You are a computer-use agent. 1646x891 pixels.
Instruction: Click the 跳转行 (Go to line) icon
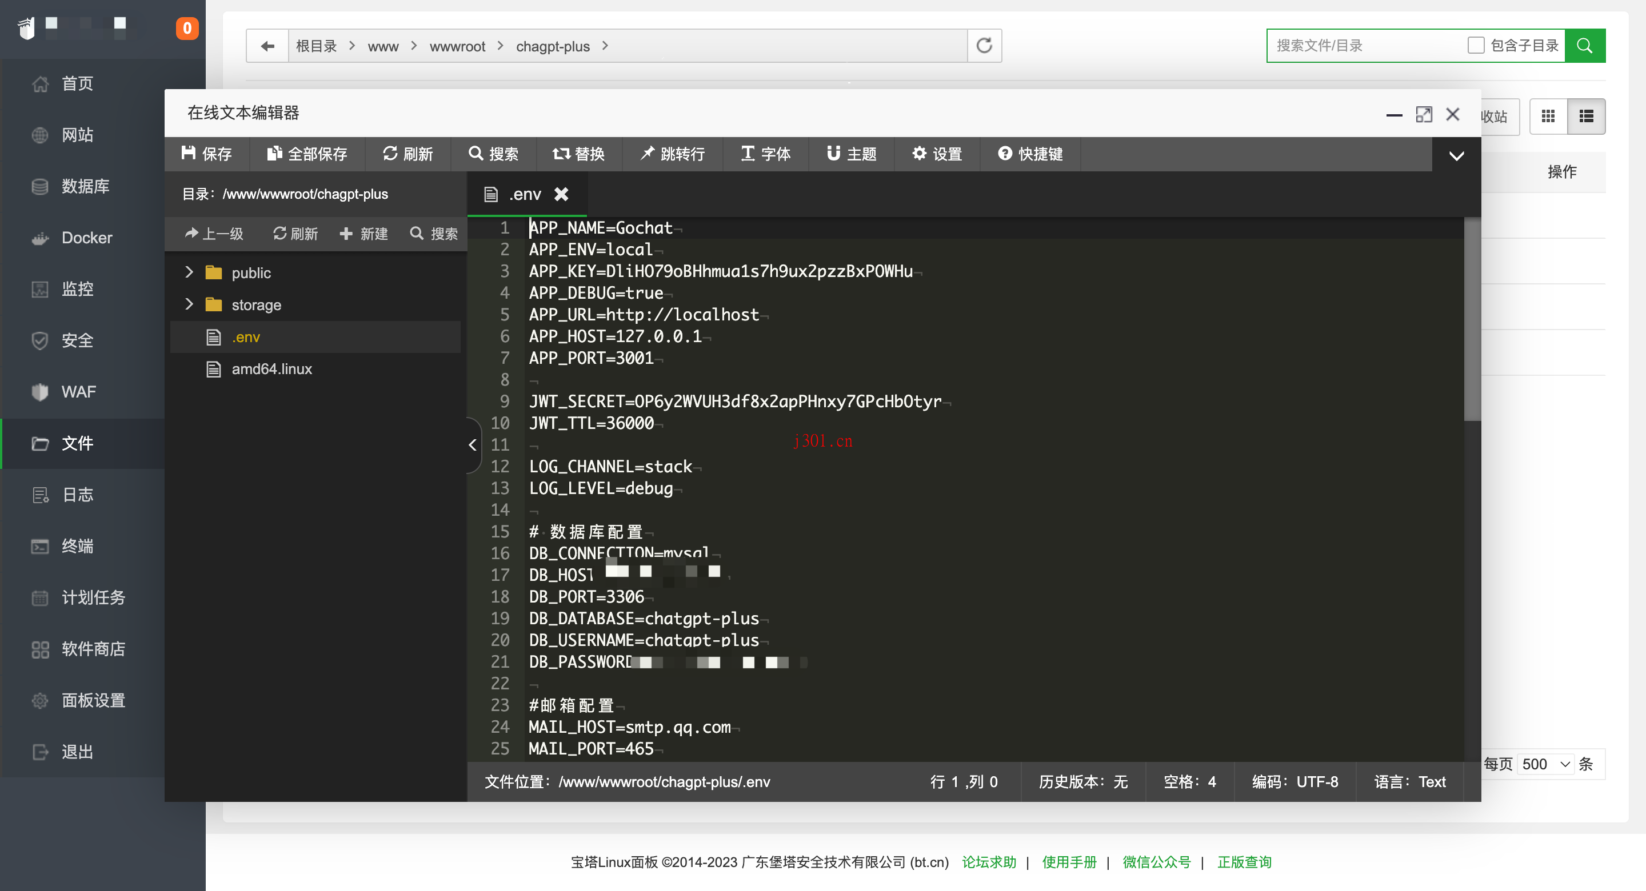[672, 154]
